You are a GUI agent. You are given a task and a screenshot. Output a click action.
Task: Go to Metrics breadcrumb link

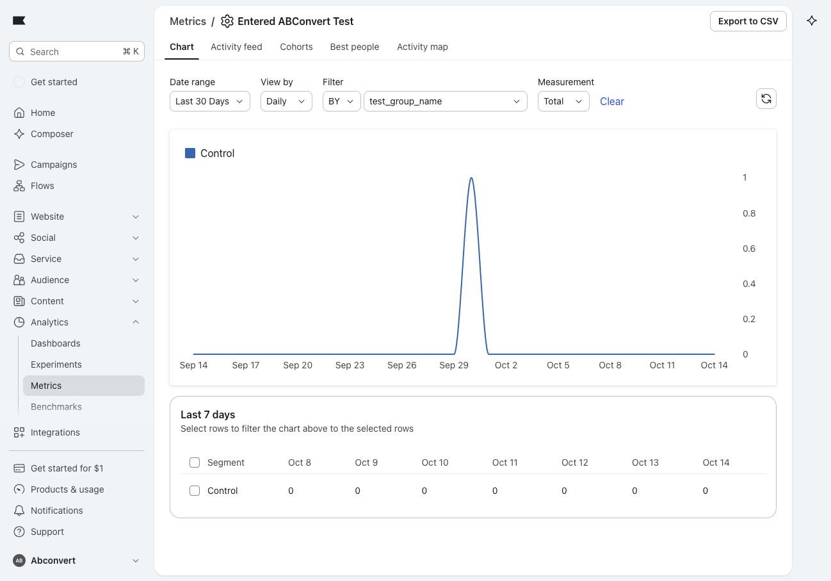(x=188, y=21)
